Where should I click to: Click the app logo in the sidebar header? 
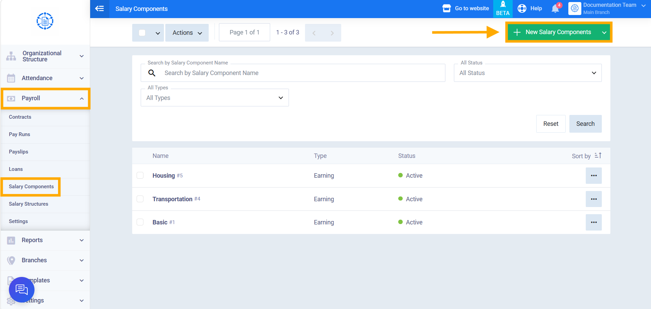click(45, 21)
